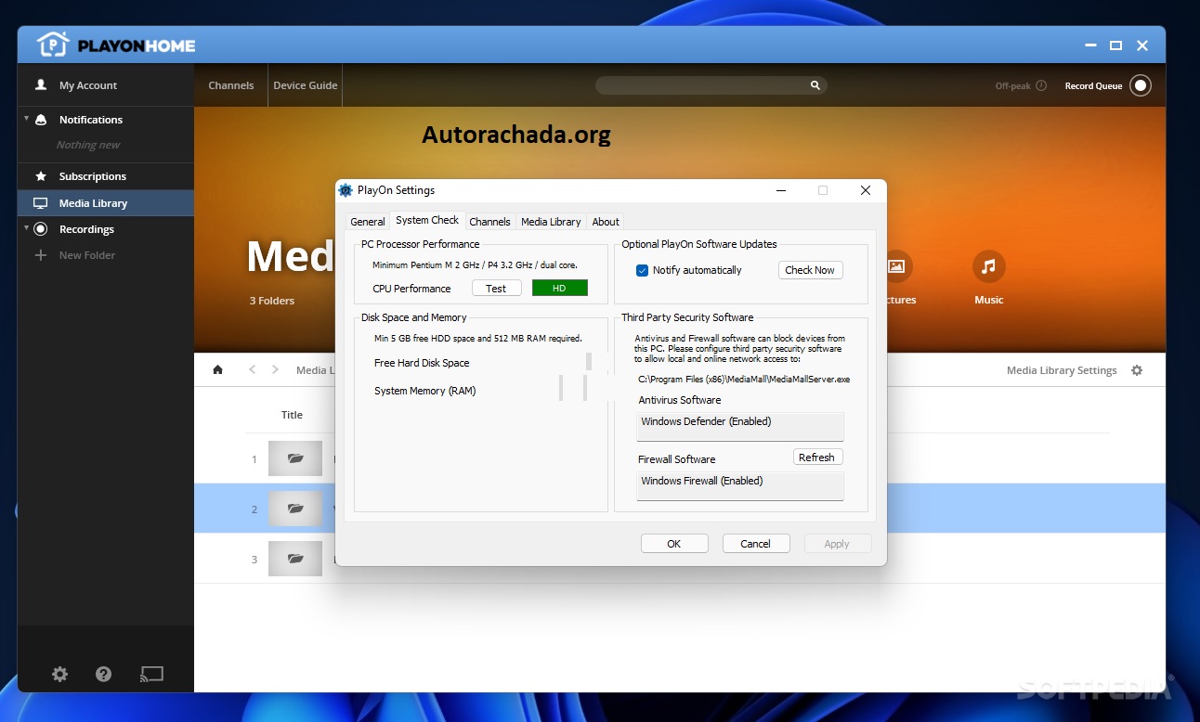
Task: Click the Record Queue circle icon
Action: [x=1141, y=85]
